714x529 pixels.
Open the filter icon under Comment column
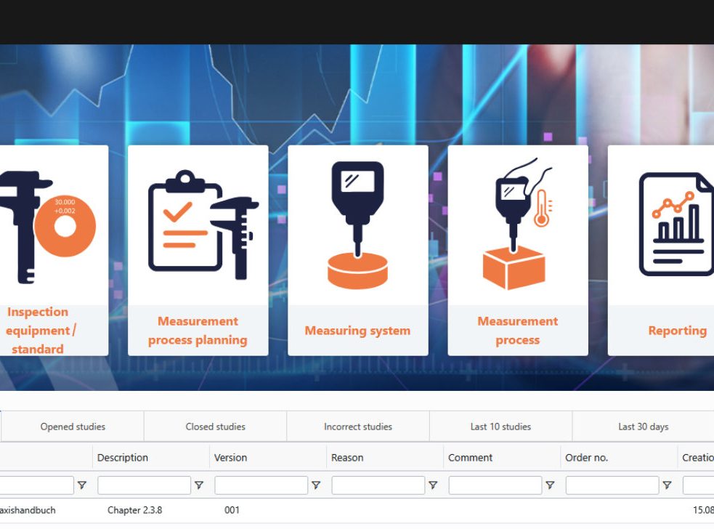click(550, 485)
